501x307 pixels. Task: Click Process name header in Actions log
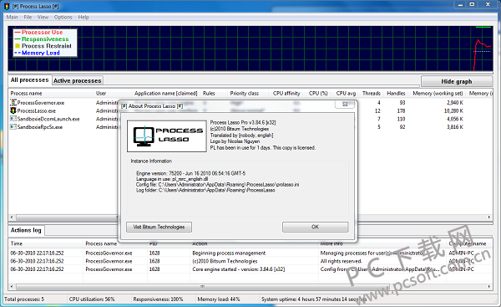(x=101, y=243)
